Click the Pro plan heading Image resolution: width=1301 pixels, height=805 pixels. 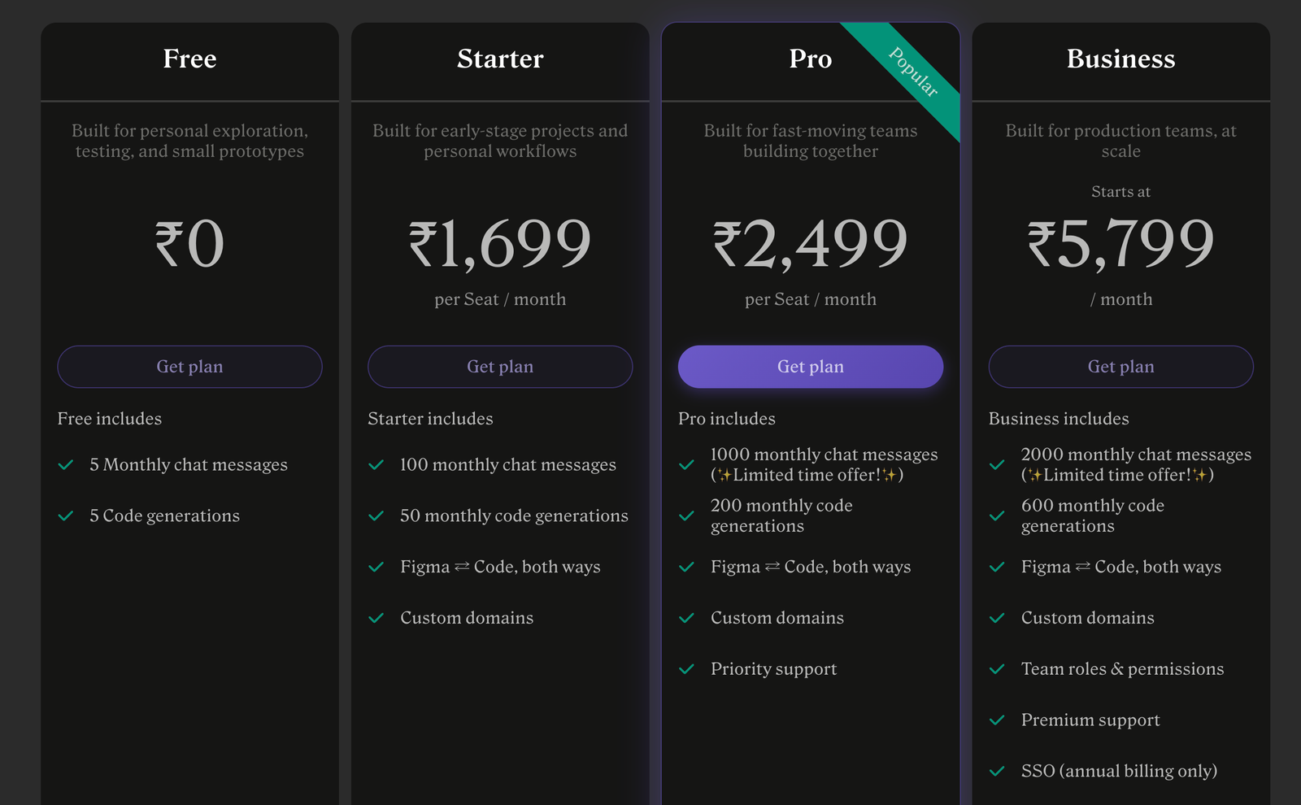click(x=811, y=59)
